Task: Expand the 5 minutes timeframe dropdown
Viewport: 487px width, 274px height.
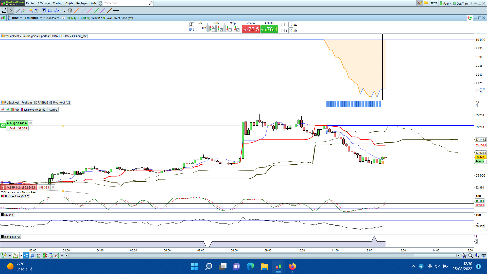Action: pos(33,18)
